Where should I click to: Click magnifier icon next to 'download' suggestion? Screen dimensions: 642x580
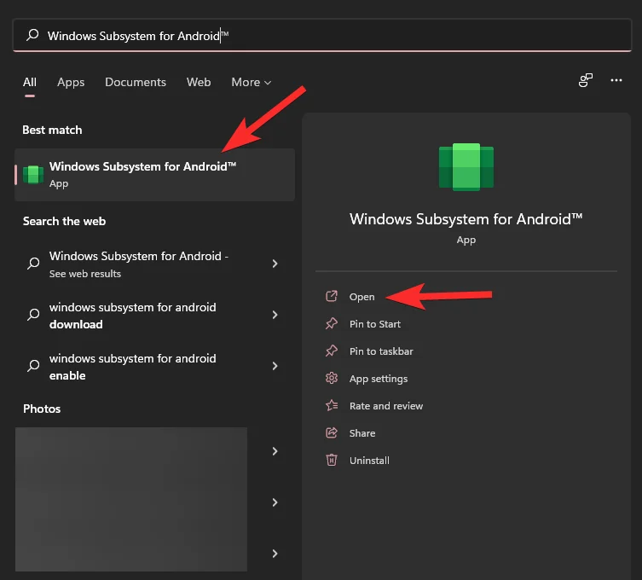(33, 315)
